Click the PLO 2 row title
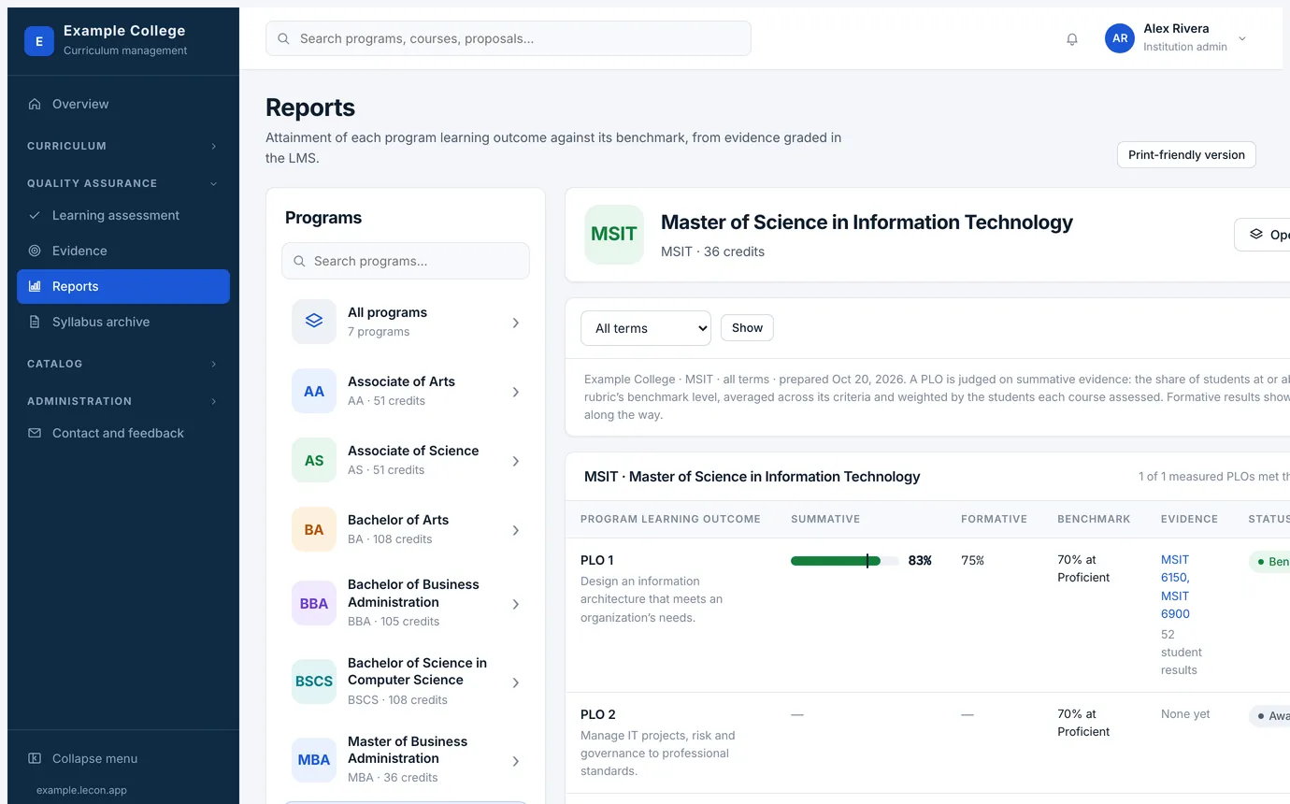The image size is (1290, 804). [x=598, y=714]
